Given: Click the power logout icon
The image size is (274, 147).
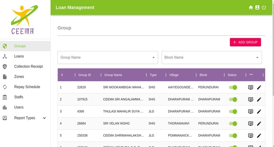Looking at the screenshot, I should click(x=264, y=8).
